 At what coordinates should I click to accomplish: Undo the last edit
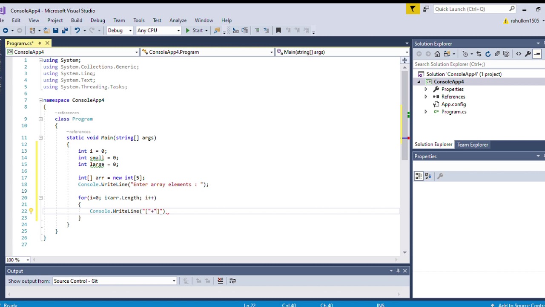(77, 30)
